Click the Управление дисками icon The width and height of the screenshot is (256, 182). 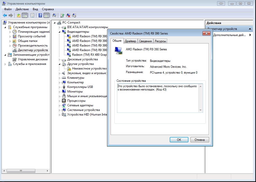[15, 59]
